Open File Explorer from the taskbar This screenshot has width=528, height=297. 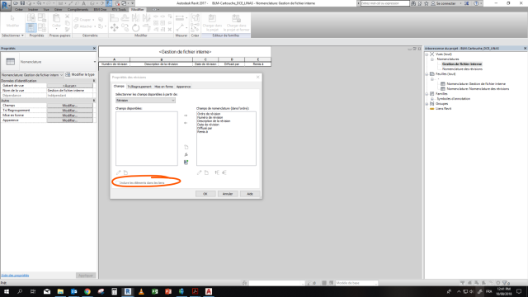60,291
